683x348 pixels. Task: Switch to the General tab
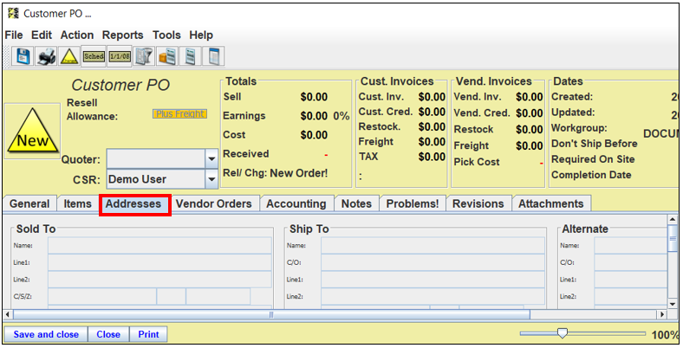(29, 203)
